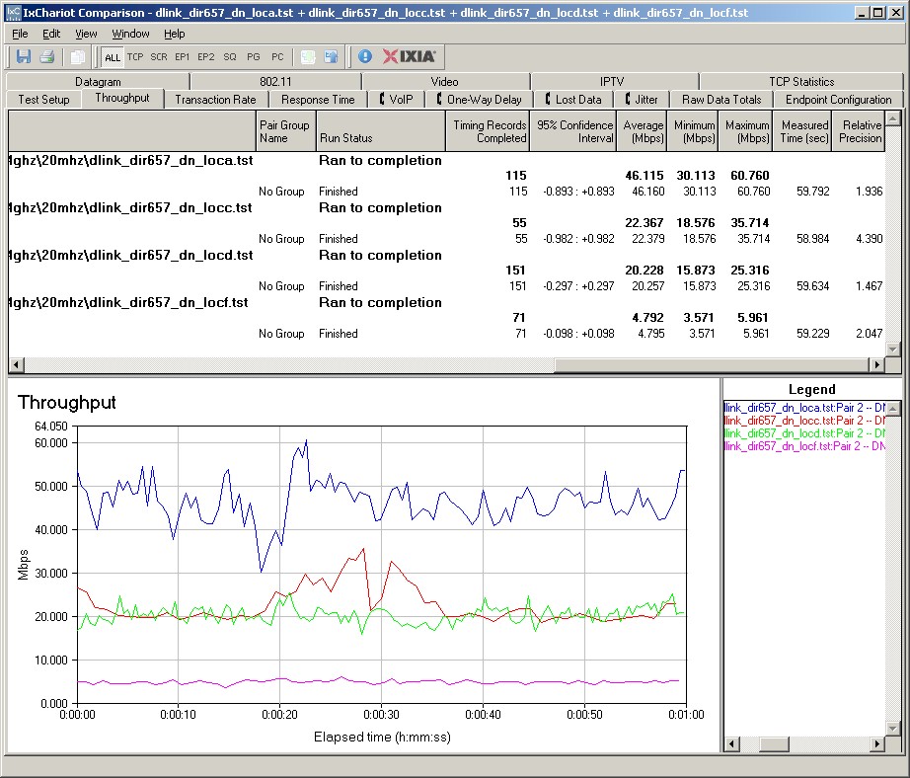Click the IxChariot title bar app icon
The width and height of the screenshot is (910, 778).
point(13,12)
